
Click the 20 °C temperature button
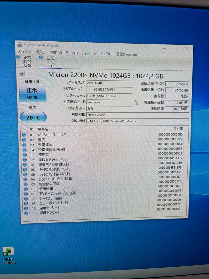pyautogui.click(x=33, y=117)
